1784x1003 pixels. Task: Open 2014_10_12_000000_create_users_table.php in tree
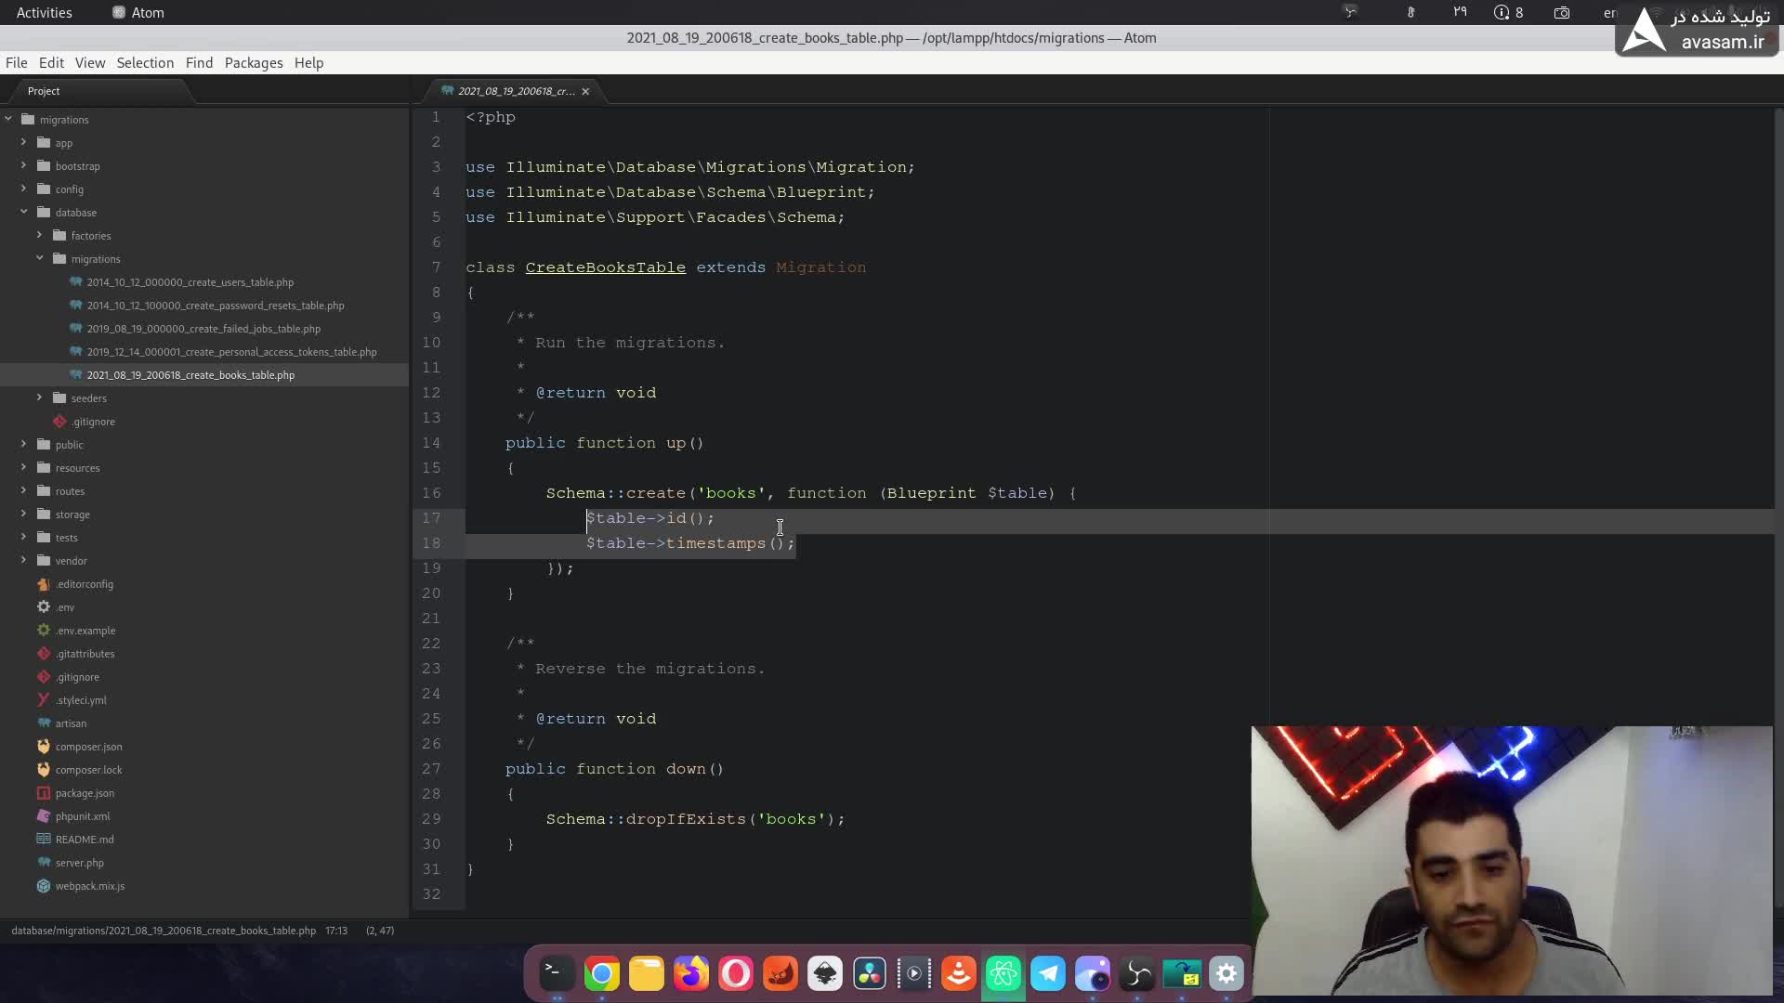(x=190, y=282)
